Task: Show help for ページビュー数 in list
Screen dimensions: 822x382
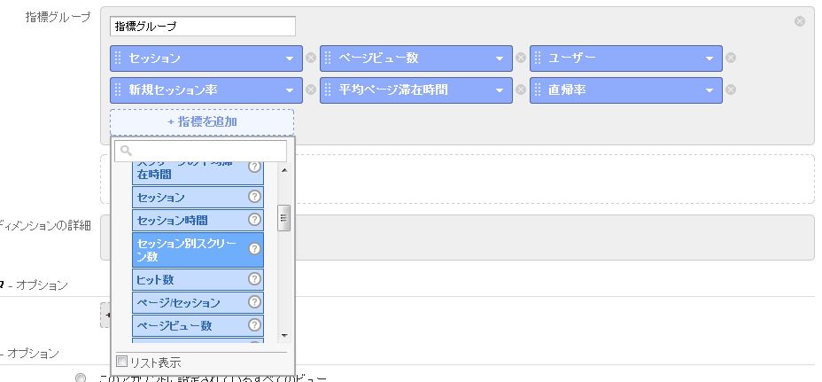Action: click(x=254, y=324)
